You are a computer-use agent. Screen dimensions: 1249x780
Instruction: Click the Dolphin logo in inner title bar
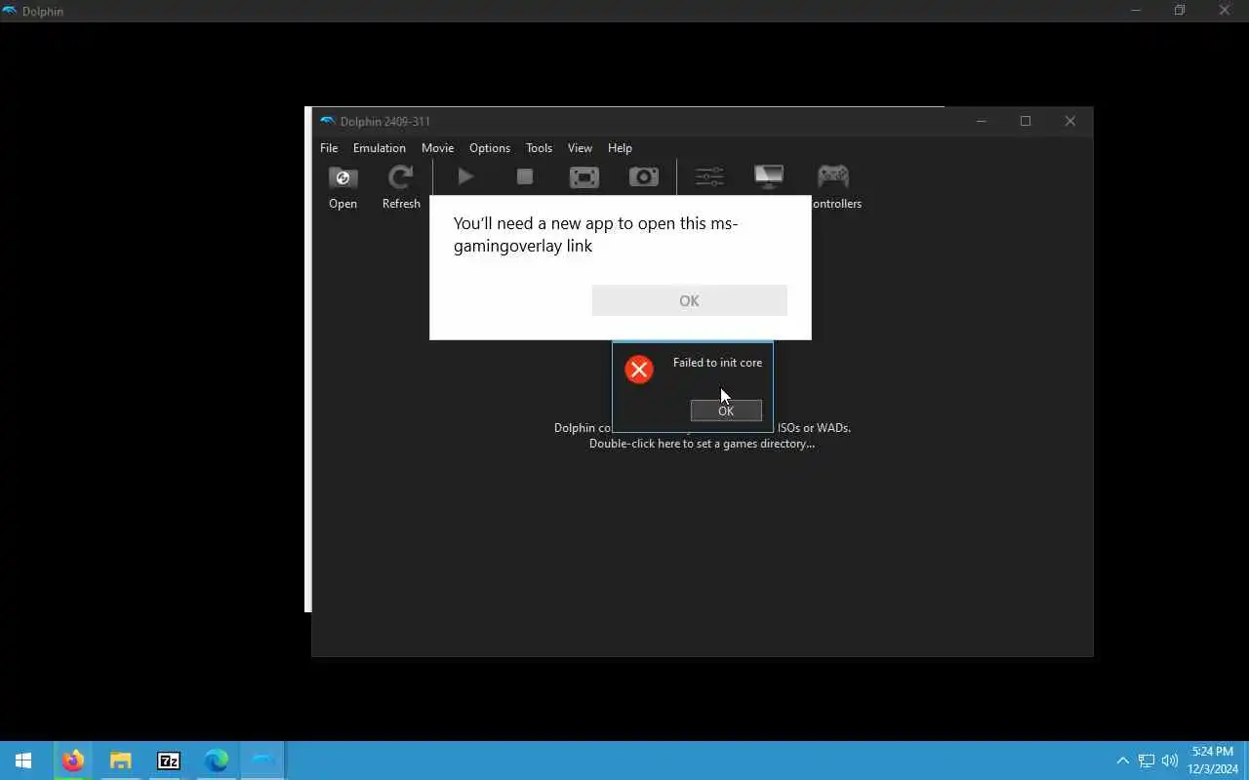coord(328,121)
